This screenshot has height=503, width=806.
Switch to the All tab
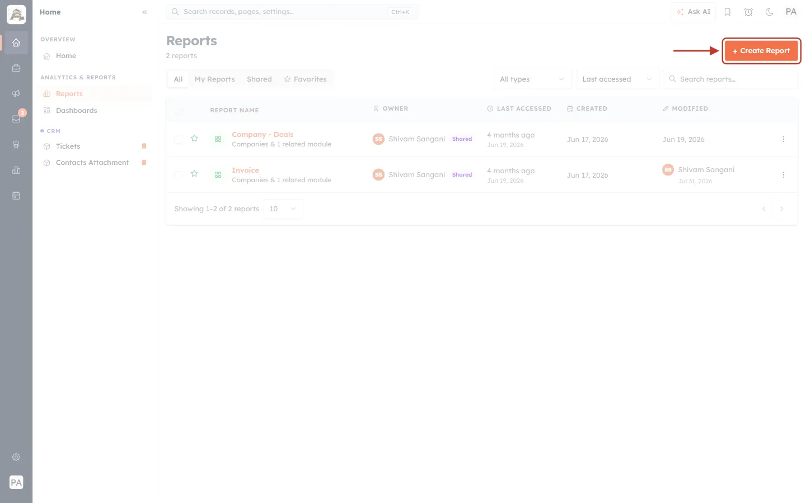178,79
